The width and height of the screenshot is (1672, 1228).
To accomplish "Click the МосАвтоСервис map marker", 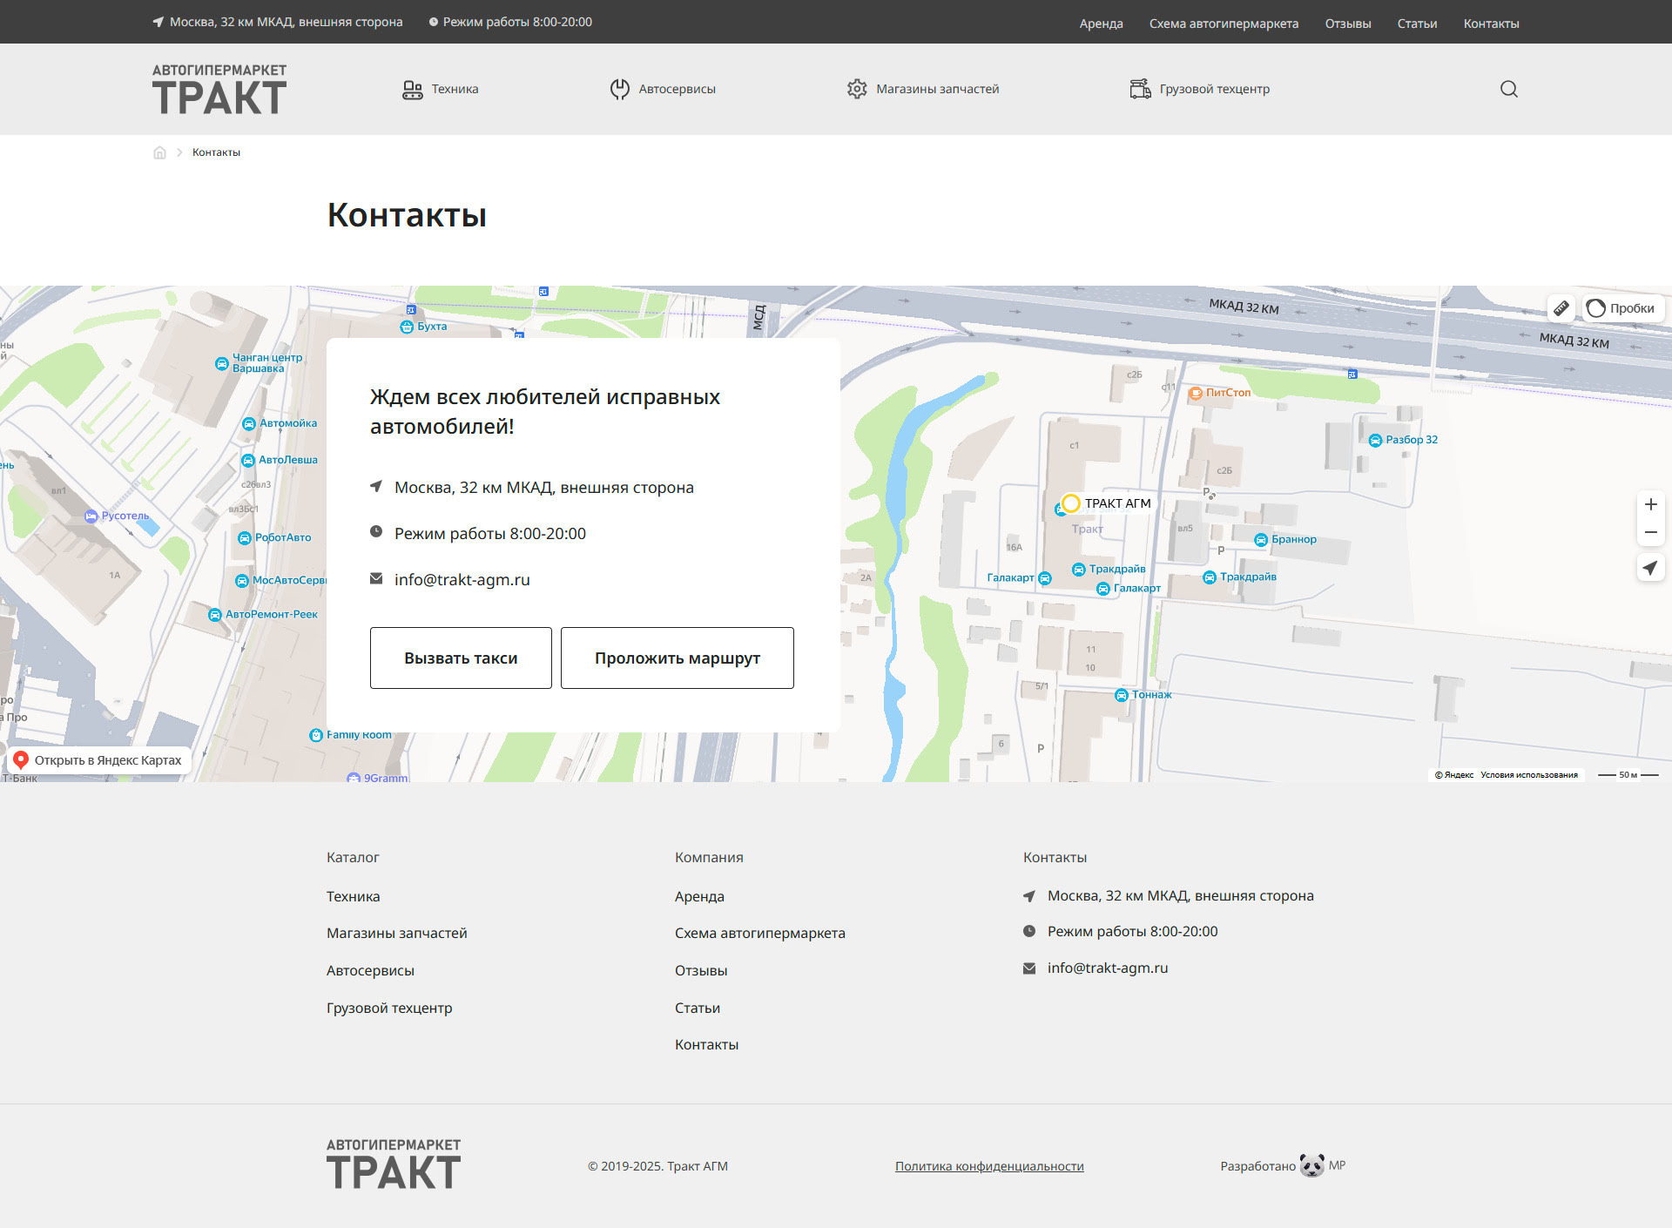I will [242, 581].
